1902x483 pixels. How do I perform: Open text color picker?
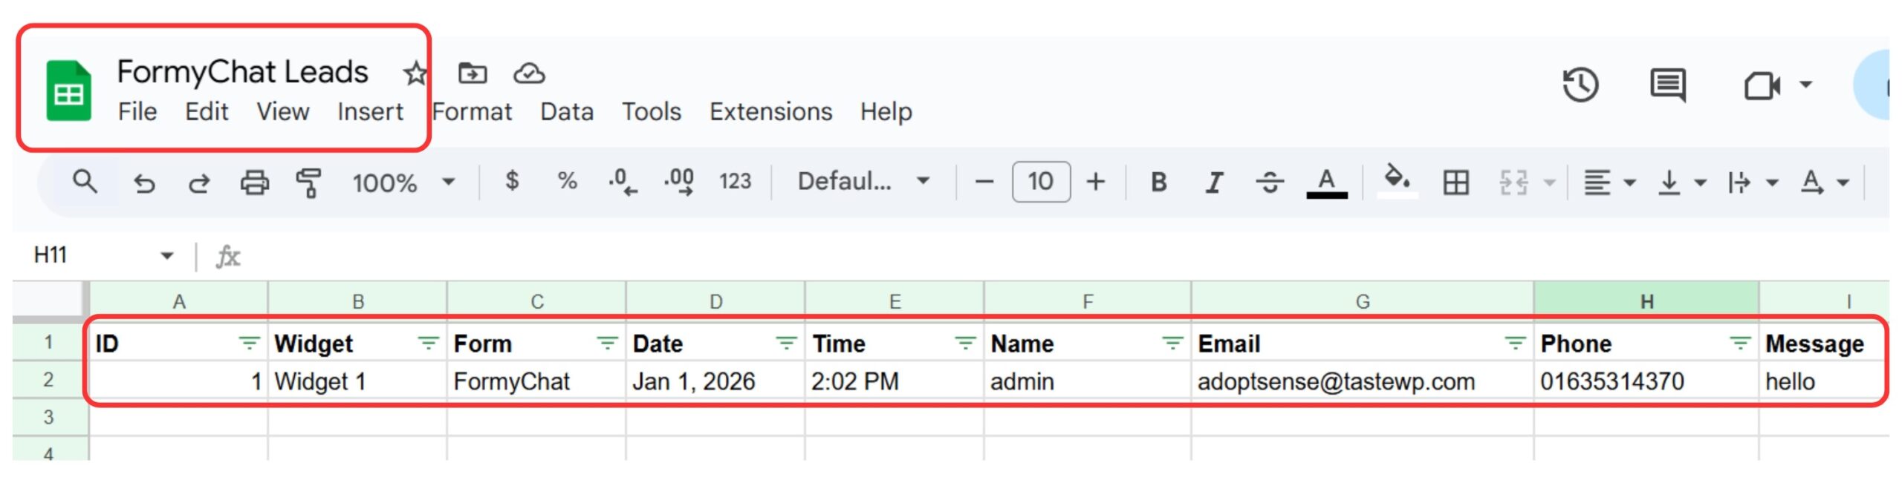[1326, 183]
